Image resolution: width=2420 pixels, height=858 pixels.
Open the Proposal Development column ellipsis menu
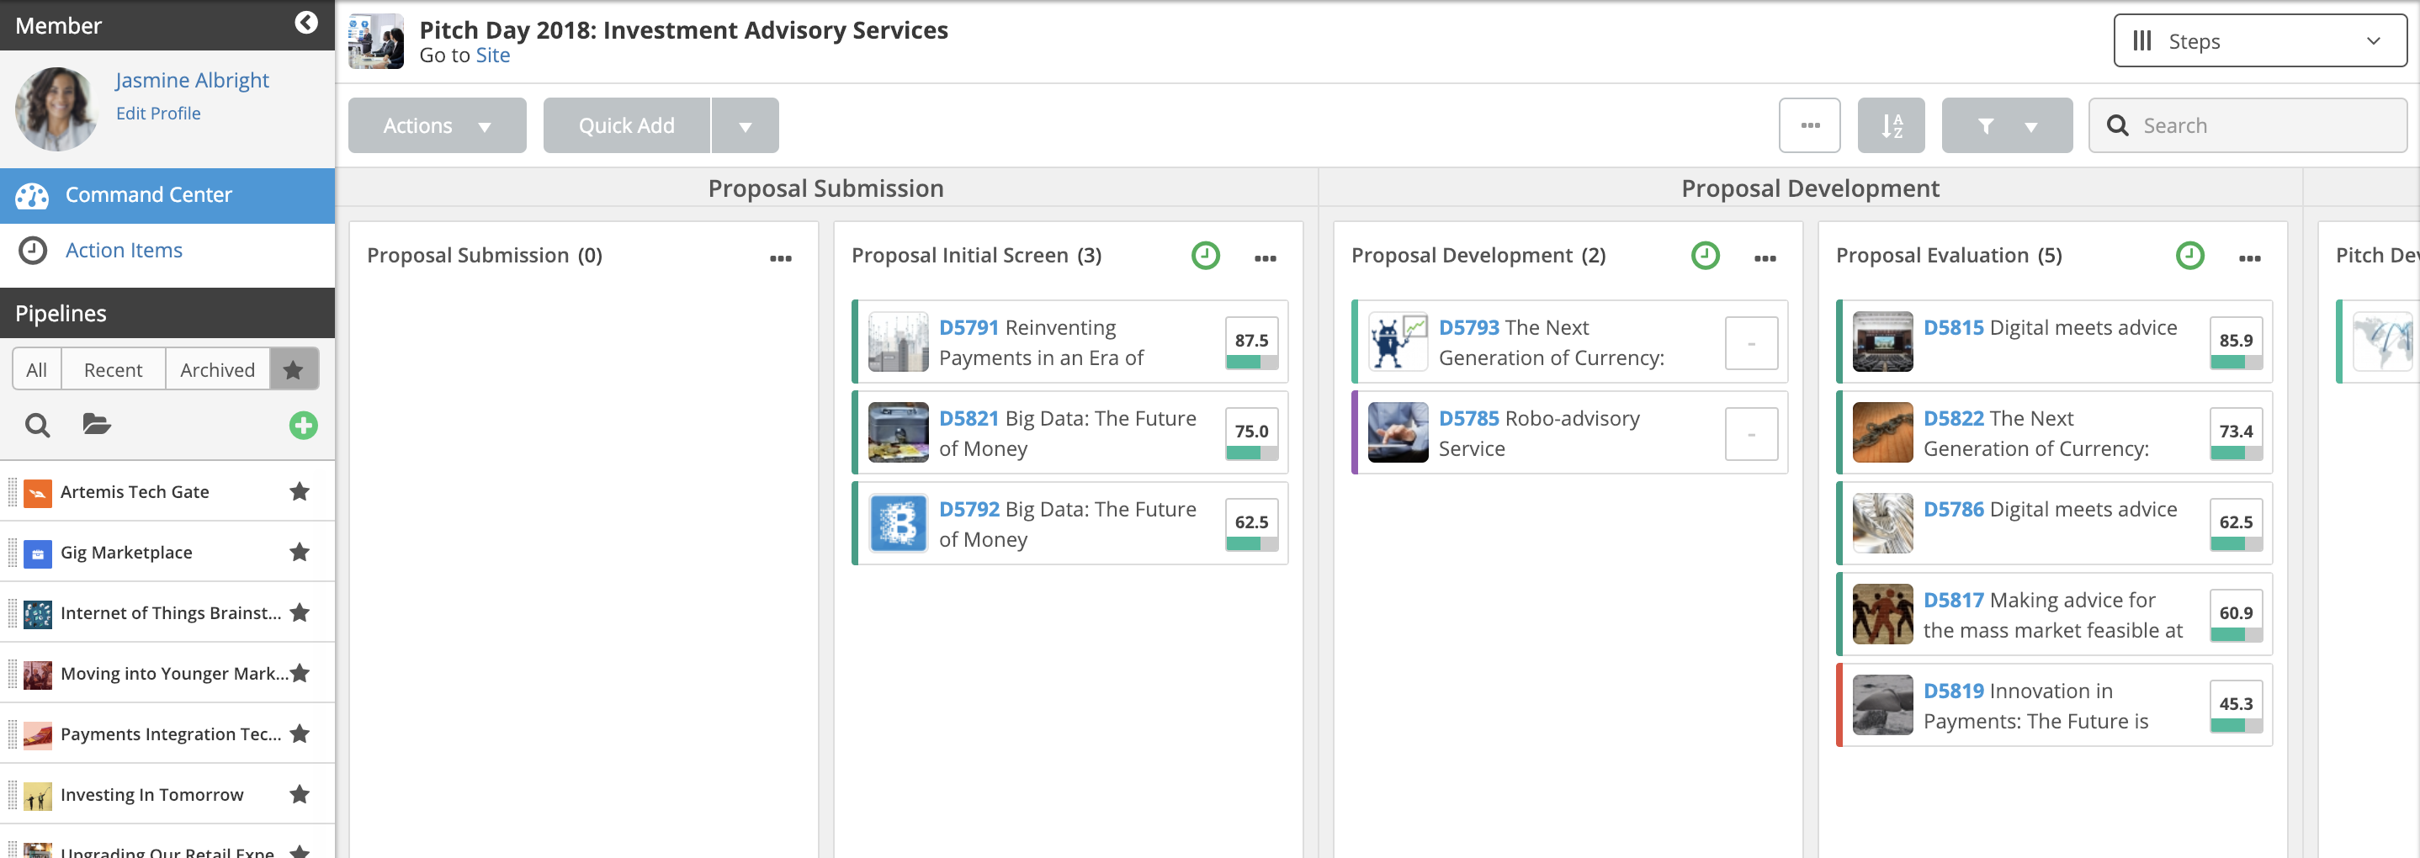click(x=1765, y=258)
